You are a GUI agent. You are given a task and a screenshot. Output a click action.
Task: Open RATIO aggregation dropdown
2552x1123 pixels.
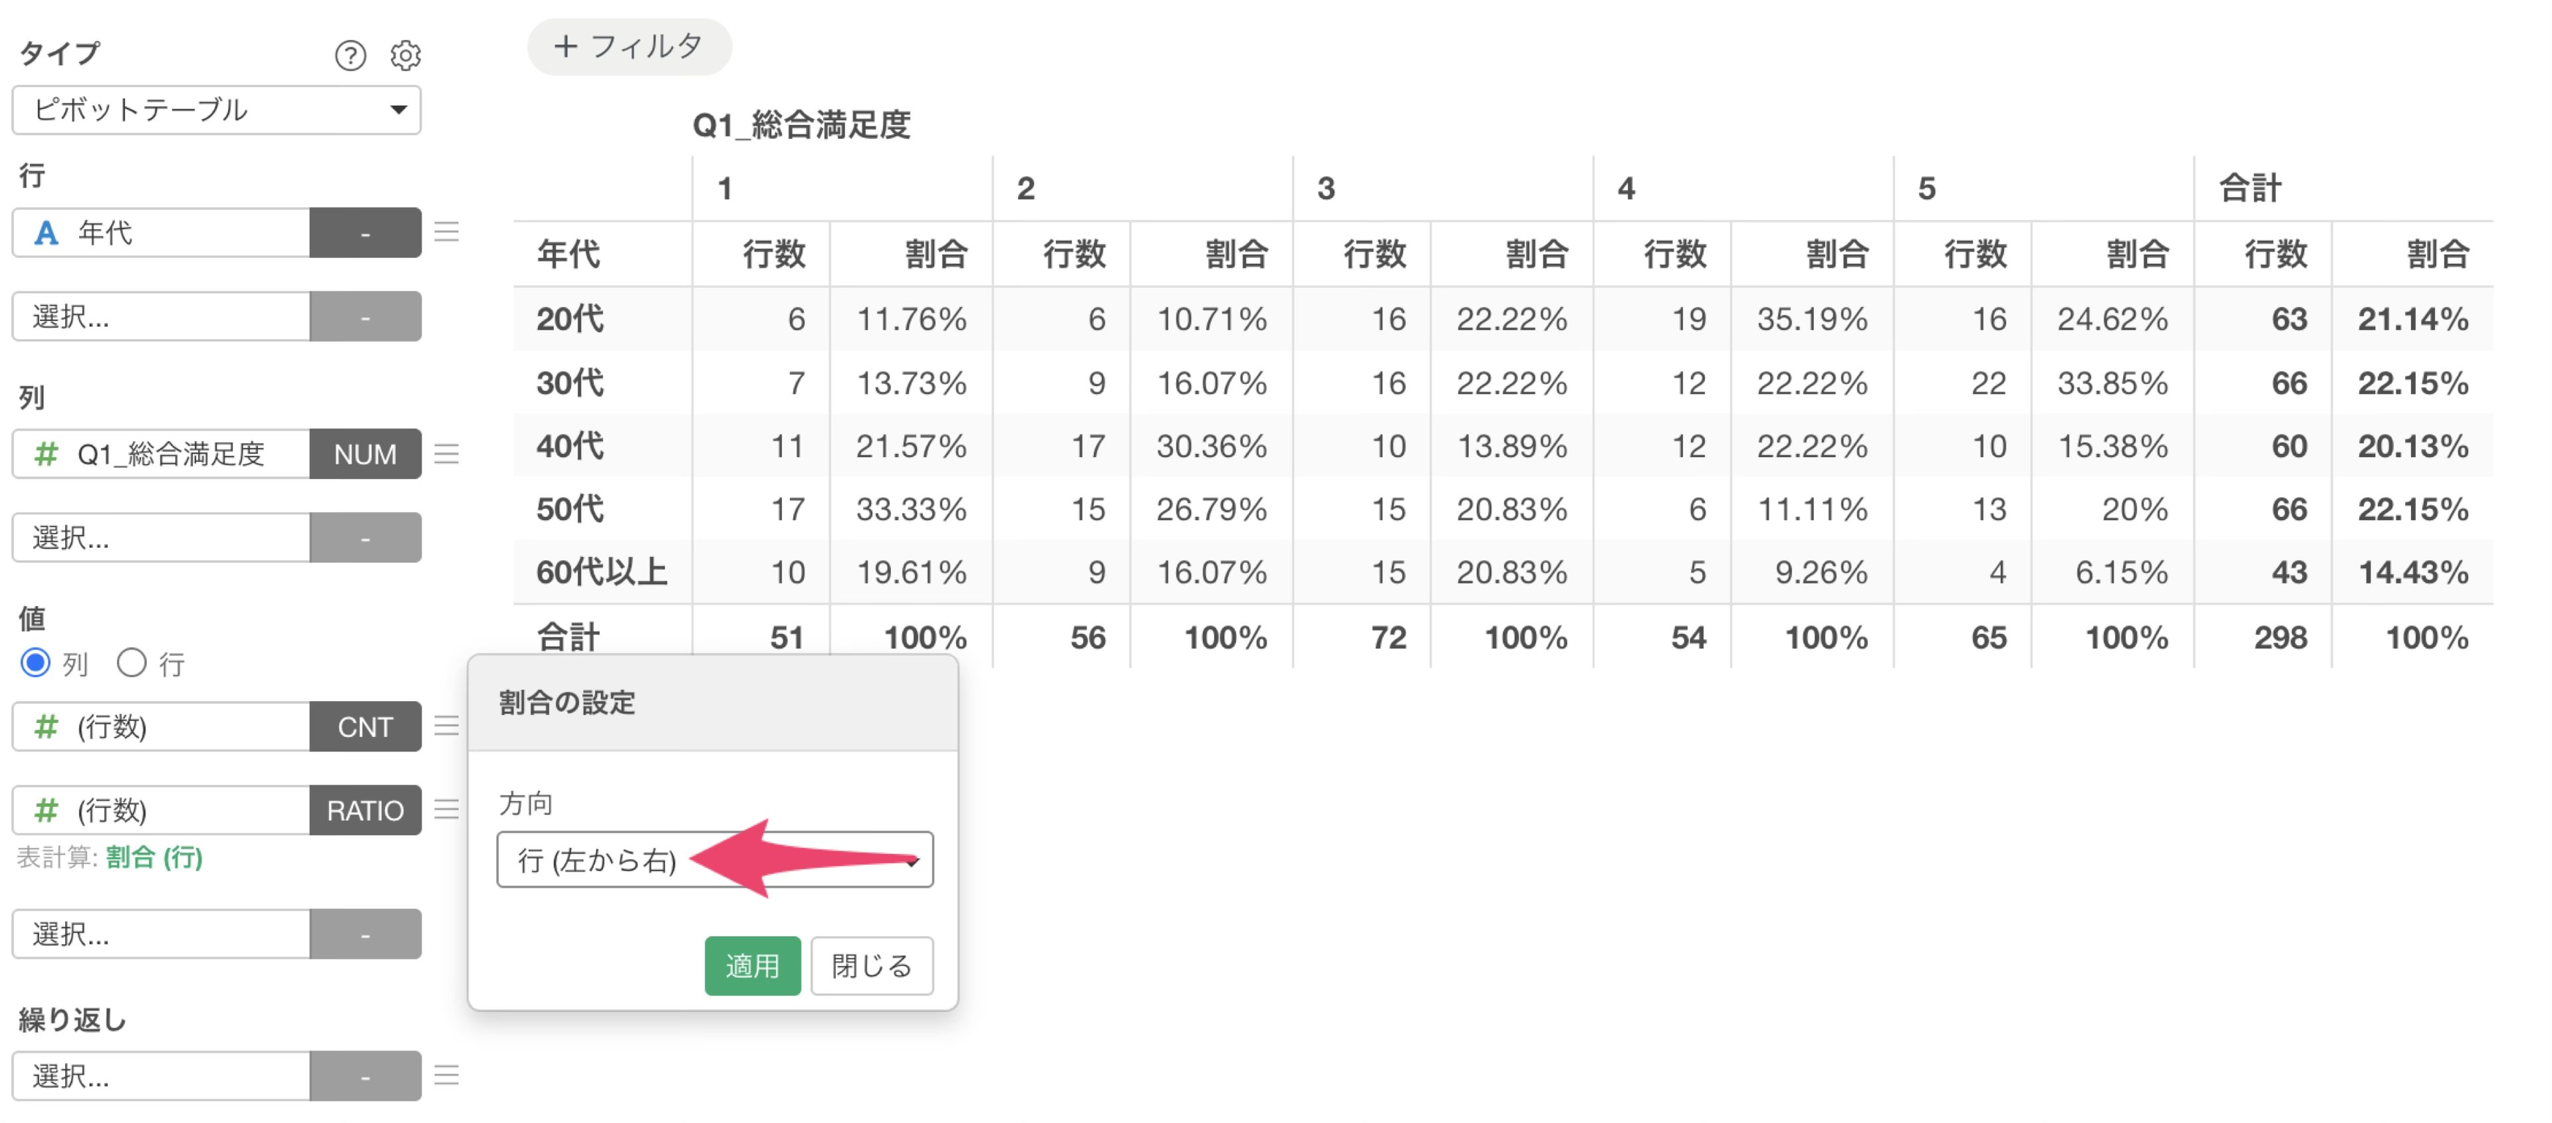(x=364, y=809)
